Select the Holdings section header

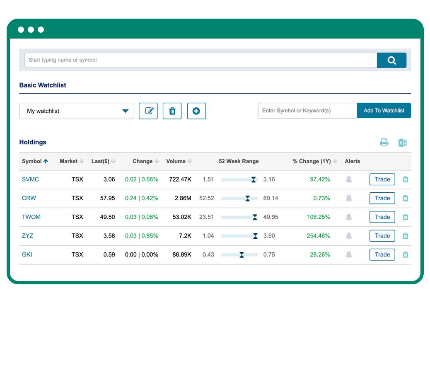pyautogui.click(x=32, y=142)
